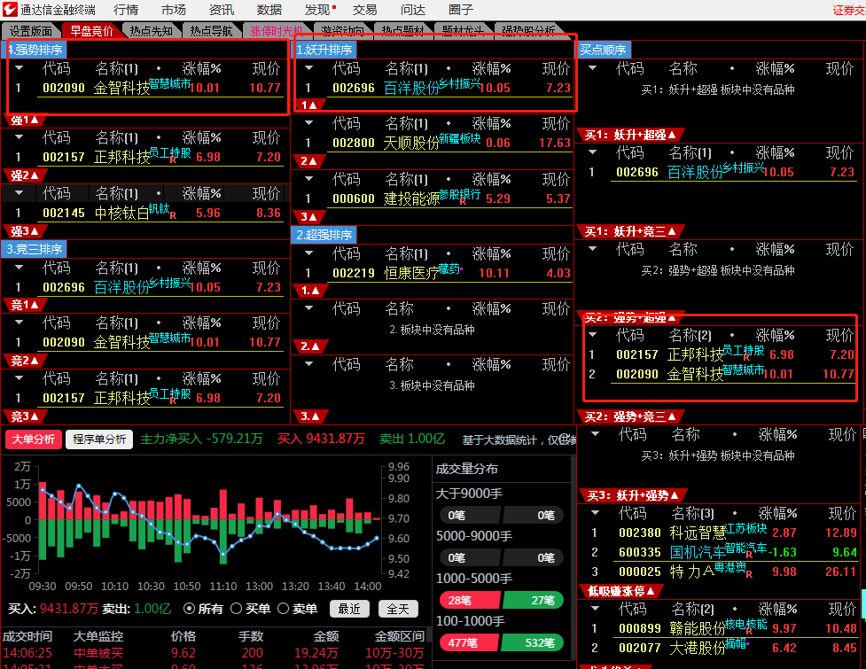The height and width of the screenshot is (669, 866).
Task: Click the red 28笔 buy-count bar
Action: pos(469,601)
